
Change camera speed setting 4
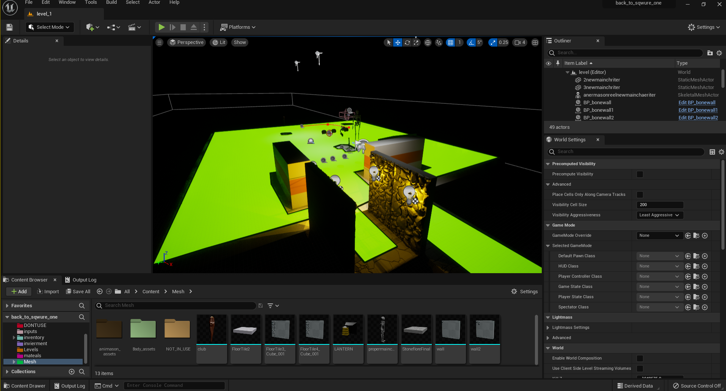[x=520, y=42]
